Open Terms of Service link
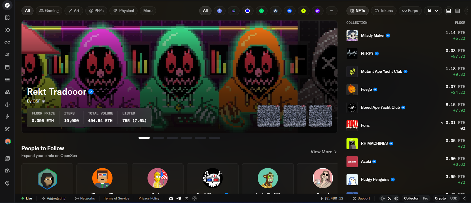Screen dimensions: 471x203 click(117, 198)
